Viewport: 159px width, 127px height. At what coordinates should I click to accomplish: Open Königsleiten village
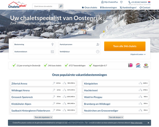116,83
